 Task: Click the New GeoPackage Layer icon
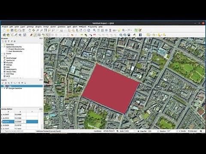(8, 35)
